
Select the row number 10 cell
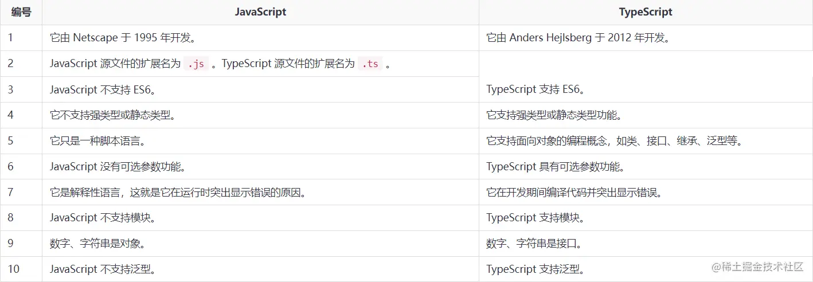tap(21, 269)
